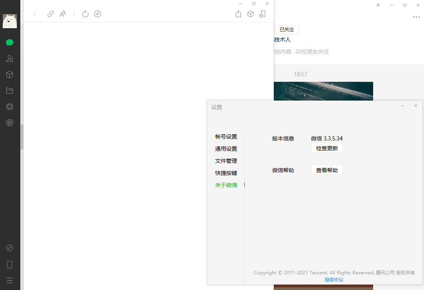Select 通用设置 in settings menu
Viewport: 424px width, 290px height.
(226, 149)
